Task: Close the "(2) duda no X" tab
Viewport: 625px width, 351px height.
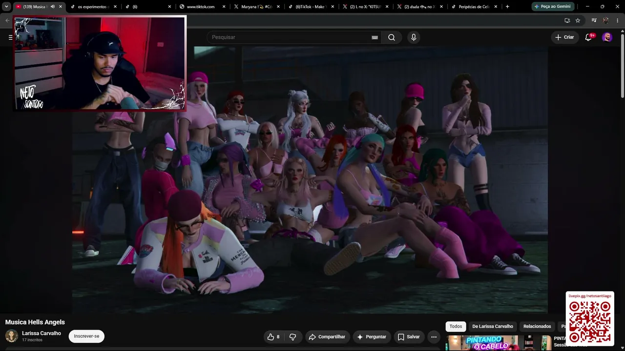Action: pyautogui.click(x=441, y=6)
